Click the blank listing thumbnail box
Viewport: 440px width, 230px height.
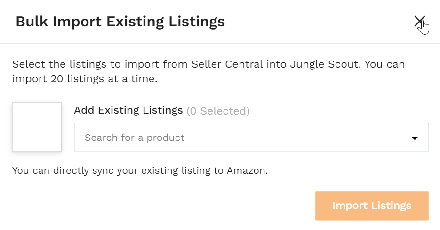(x=37, y=127)
